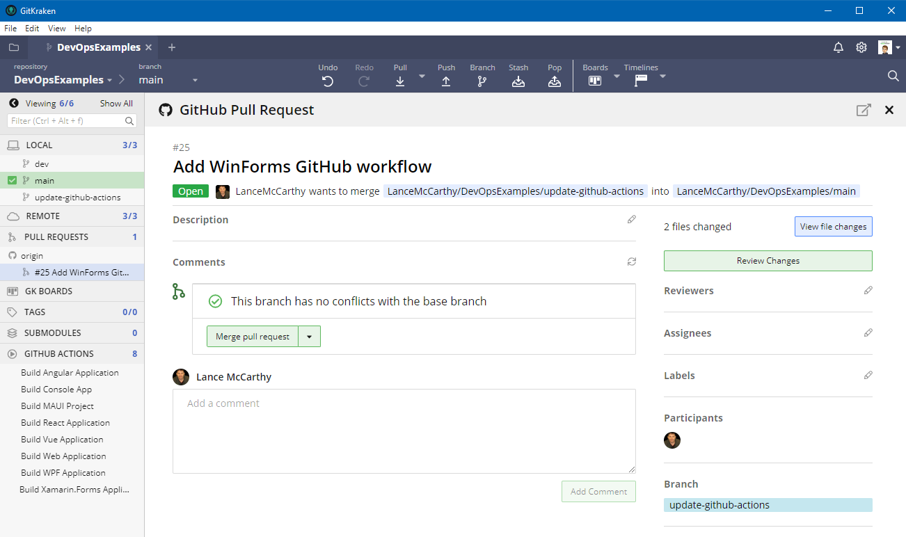The width and height of the screenshot is (906, 537).
Task: Stash changes via the Stash icon
Action: point(518,81)
